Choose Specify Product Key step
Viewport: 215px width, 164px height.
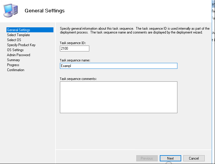[x=21, y=45]
